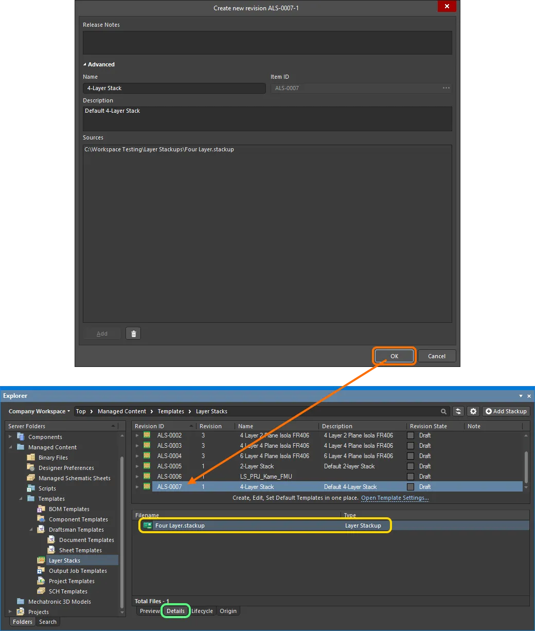Open Template Settings link
The width and height of the screenshot is (535, 631).
395,498
